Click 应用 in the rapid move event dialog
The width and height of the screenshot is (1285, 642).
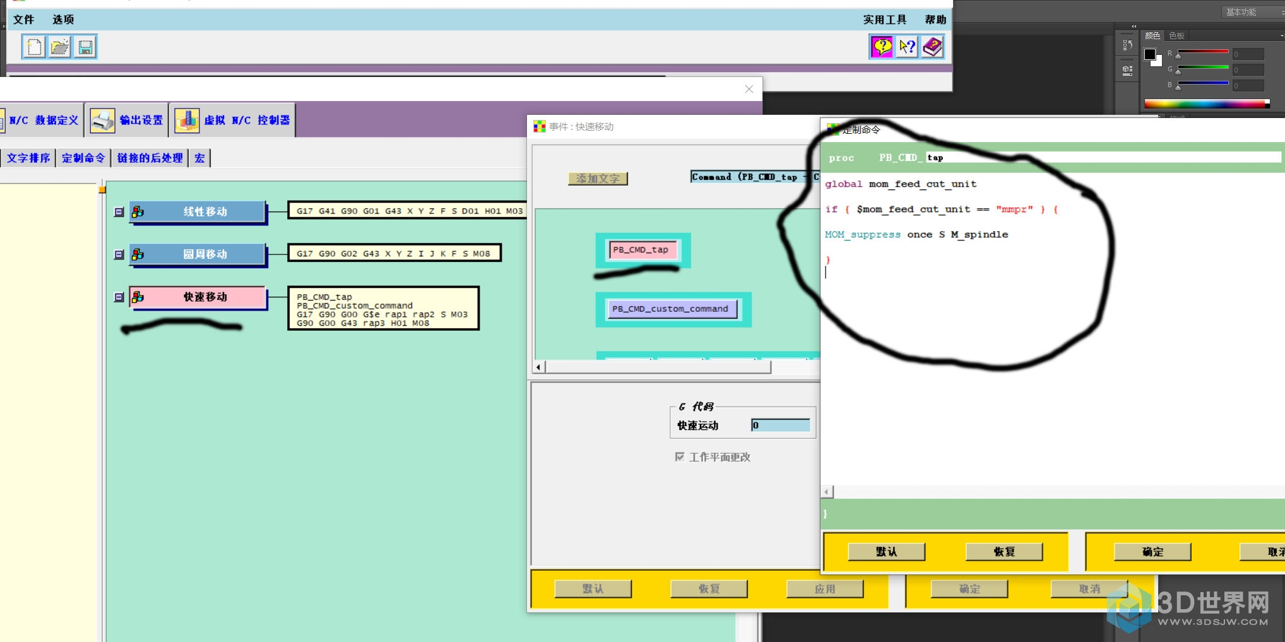coord(825,589)
